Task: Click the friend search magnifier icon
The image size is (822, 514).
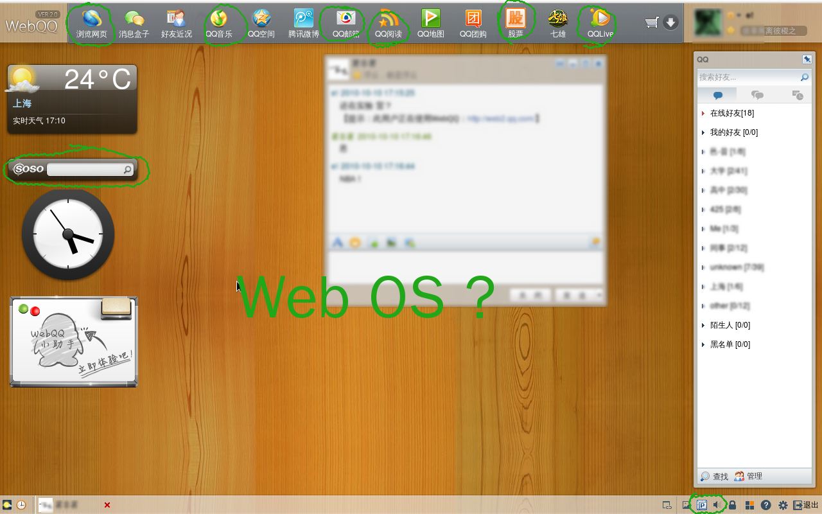Action: tap(805, 77)
